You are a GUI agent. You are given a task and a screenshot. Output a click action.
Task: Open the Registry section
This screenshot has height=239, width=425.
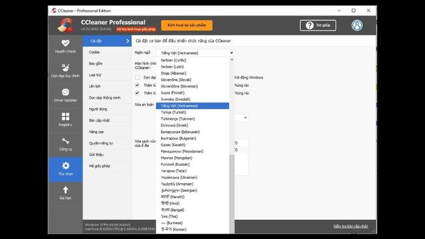(x=66, y=119)
